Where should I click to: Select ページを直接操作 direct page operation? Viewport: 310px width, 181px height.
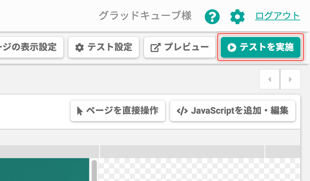[118, 111]
